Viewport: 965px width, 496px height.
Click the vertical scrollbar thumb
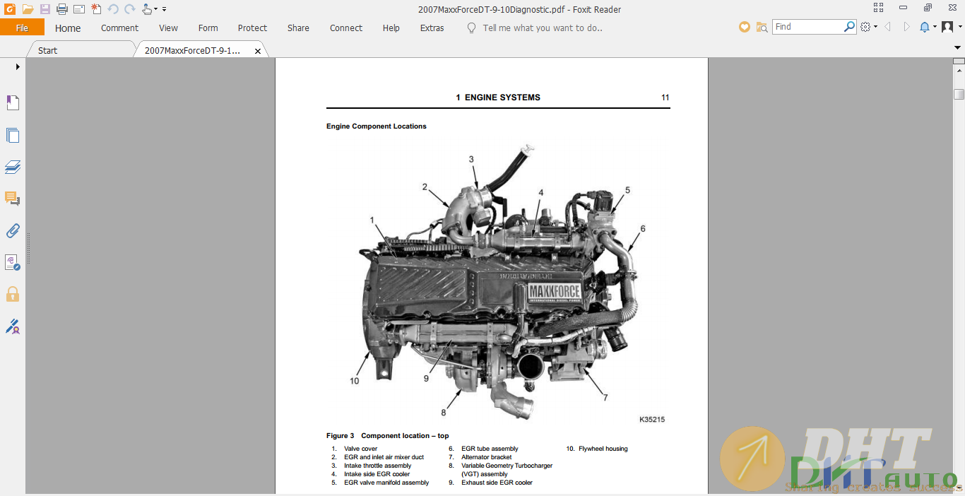click(x=959, y=94)
